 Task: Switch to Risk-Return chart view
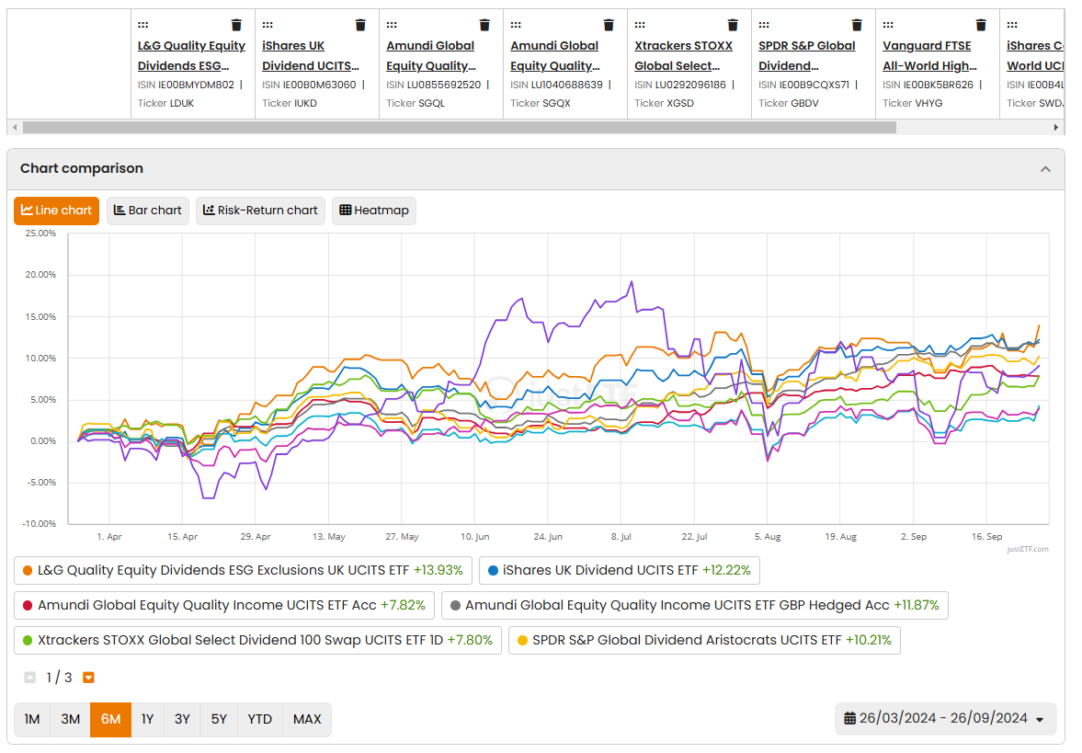261,211
